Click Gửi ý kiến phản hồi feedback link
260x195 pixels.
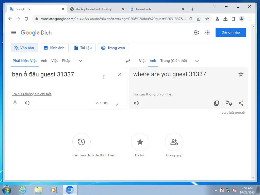point(233,113)
